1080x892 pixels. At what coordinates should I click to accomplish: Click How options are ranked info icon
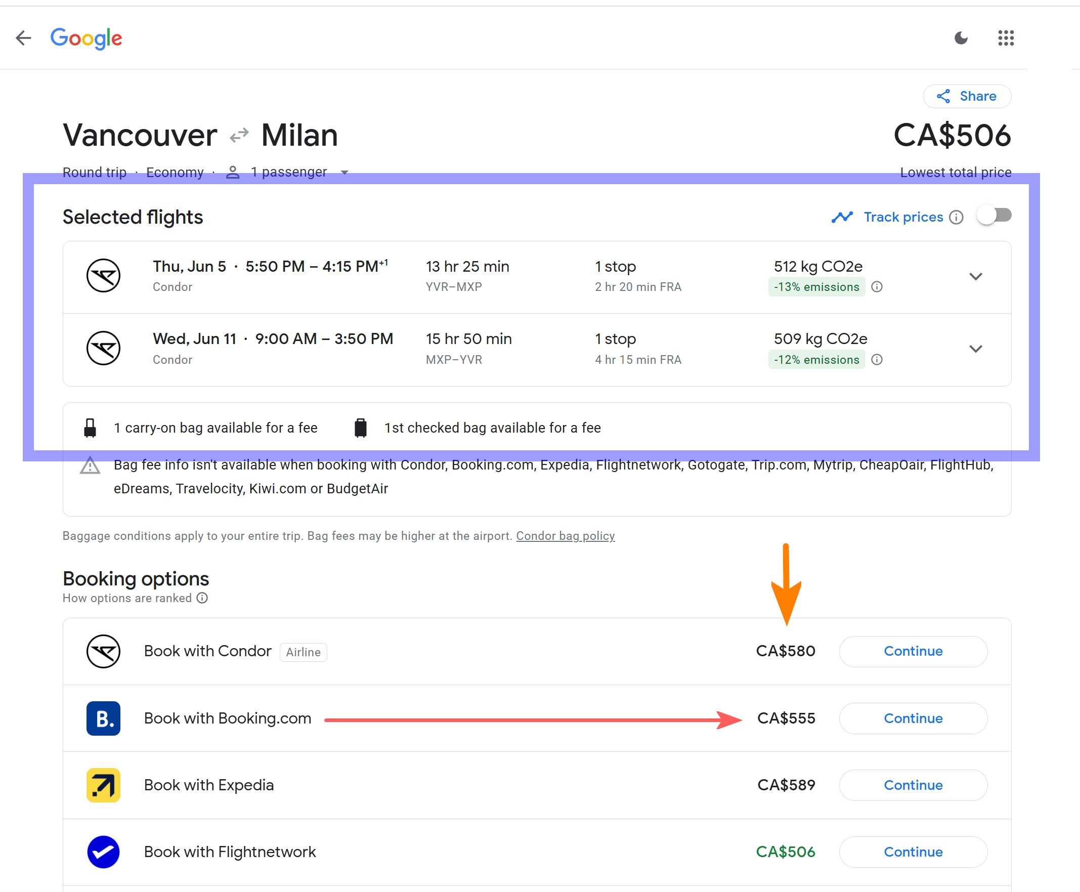[202, 598]
